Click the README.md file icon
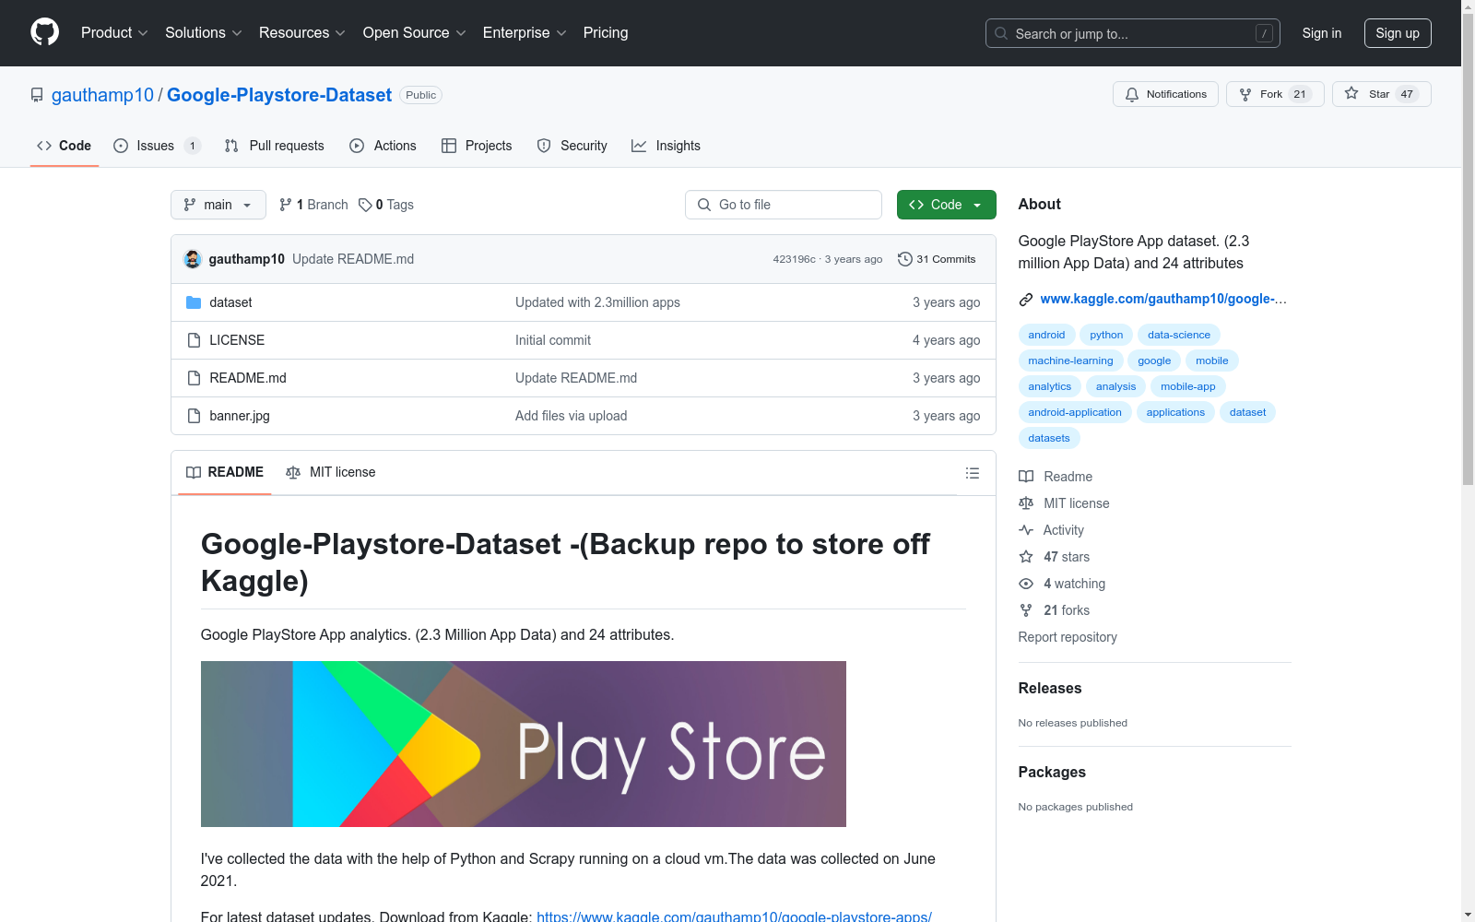 pyautogui.click(x=194, y=378)
